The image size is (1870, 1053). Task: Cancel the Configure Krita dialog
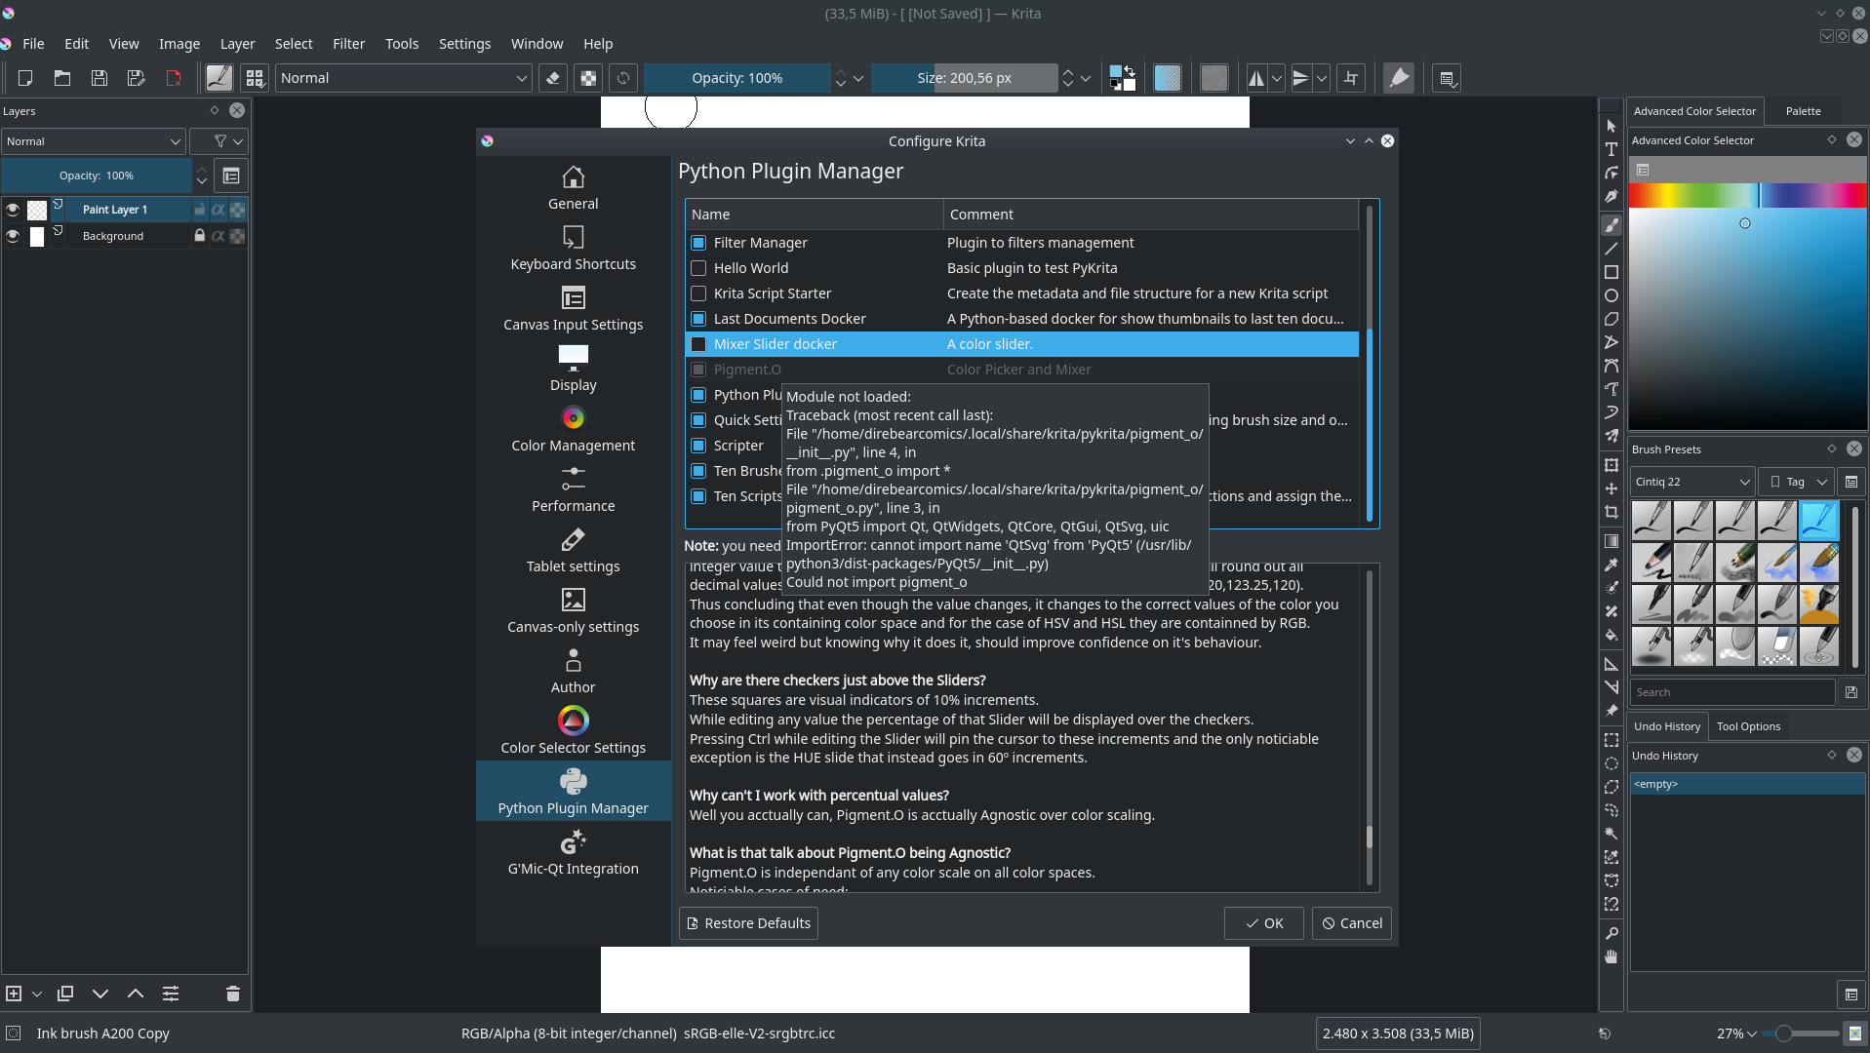(x=1352, y=923)
